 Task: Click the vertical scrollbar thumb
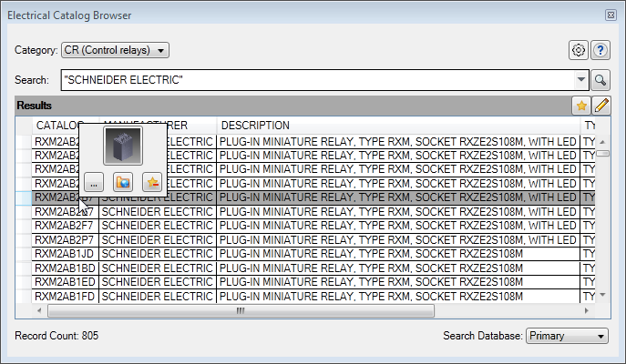tap(603, 154)
